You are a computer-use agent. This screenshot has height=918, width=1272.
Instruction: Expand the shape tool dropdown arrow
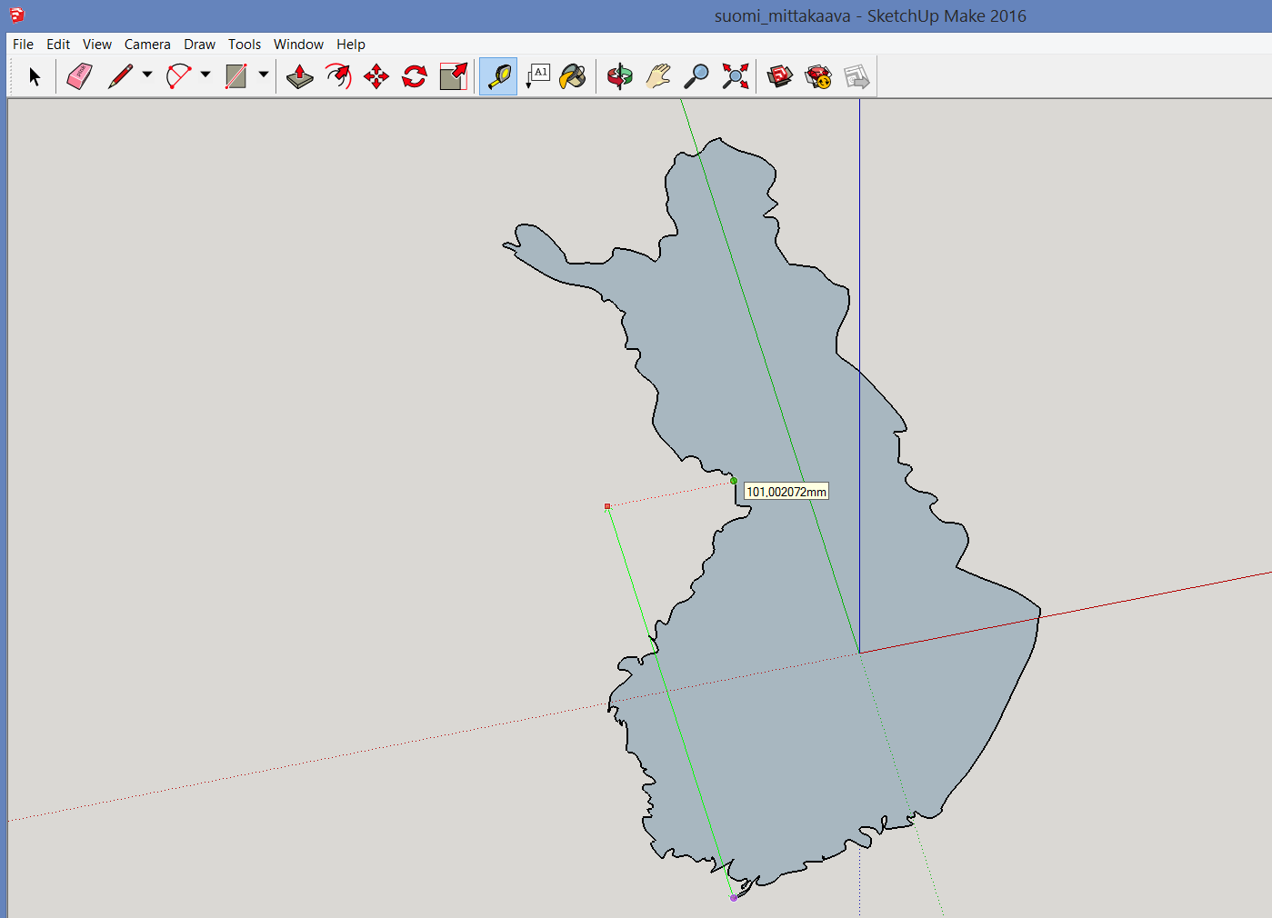[264, 75]
